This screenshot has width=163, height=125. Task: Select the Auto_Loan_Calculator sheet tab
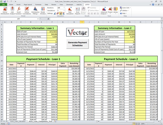tap(18, 121)
